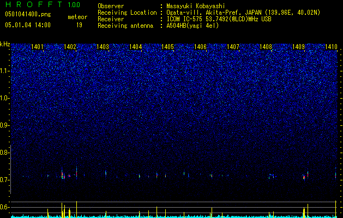Click the 1401 time marker

pos(37,46)
